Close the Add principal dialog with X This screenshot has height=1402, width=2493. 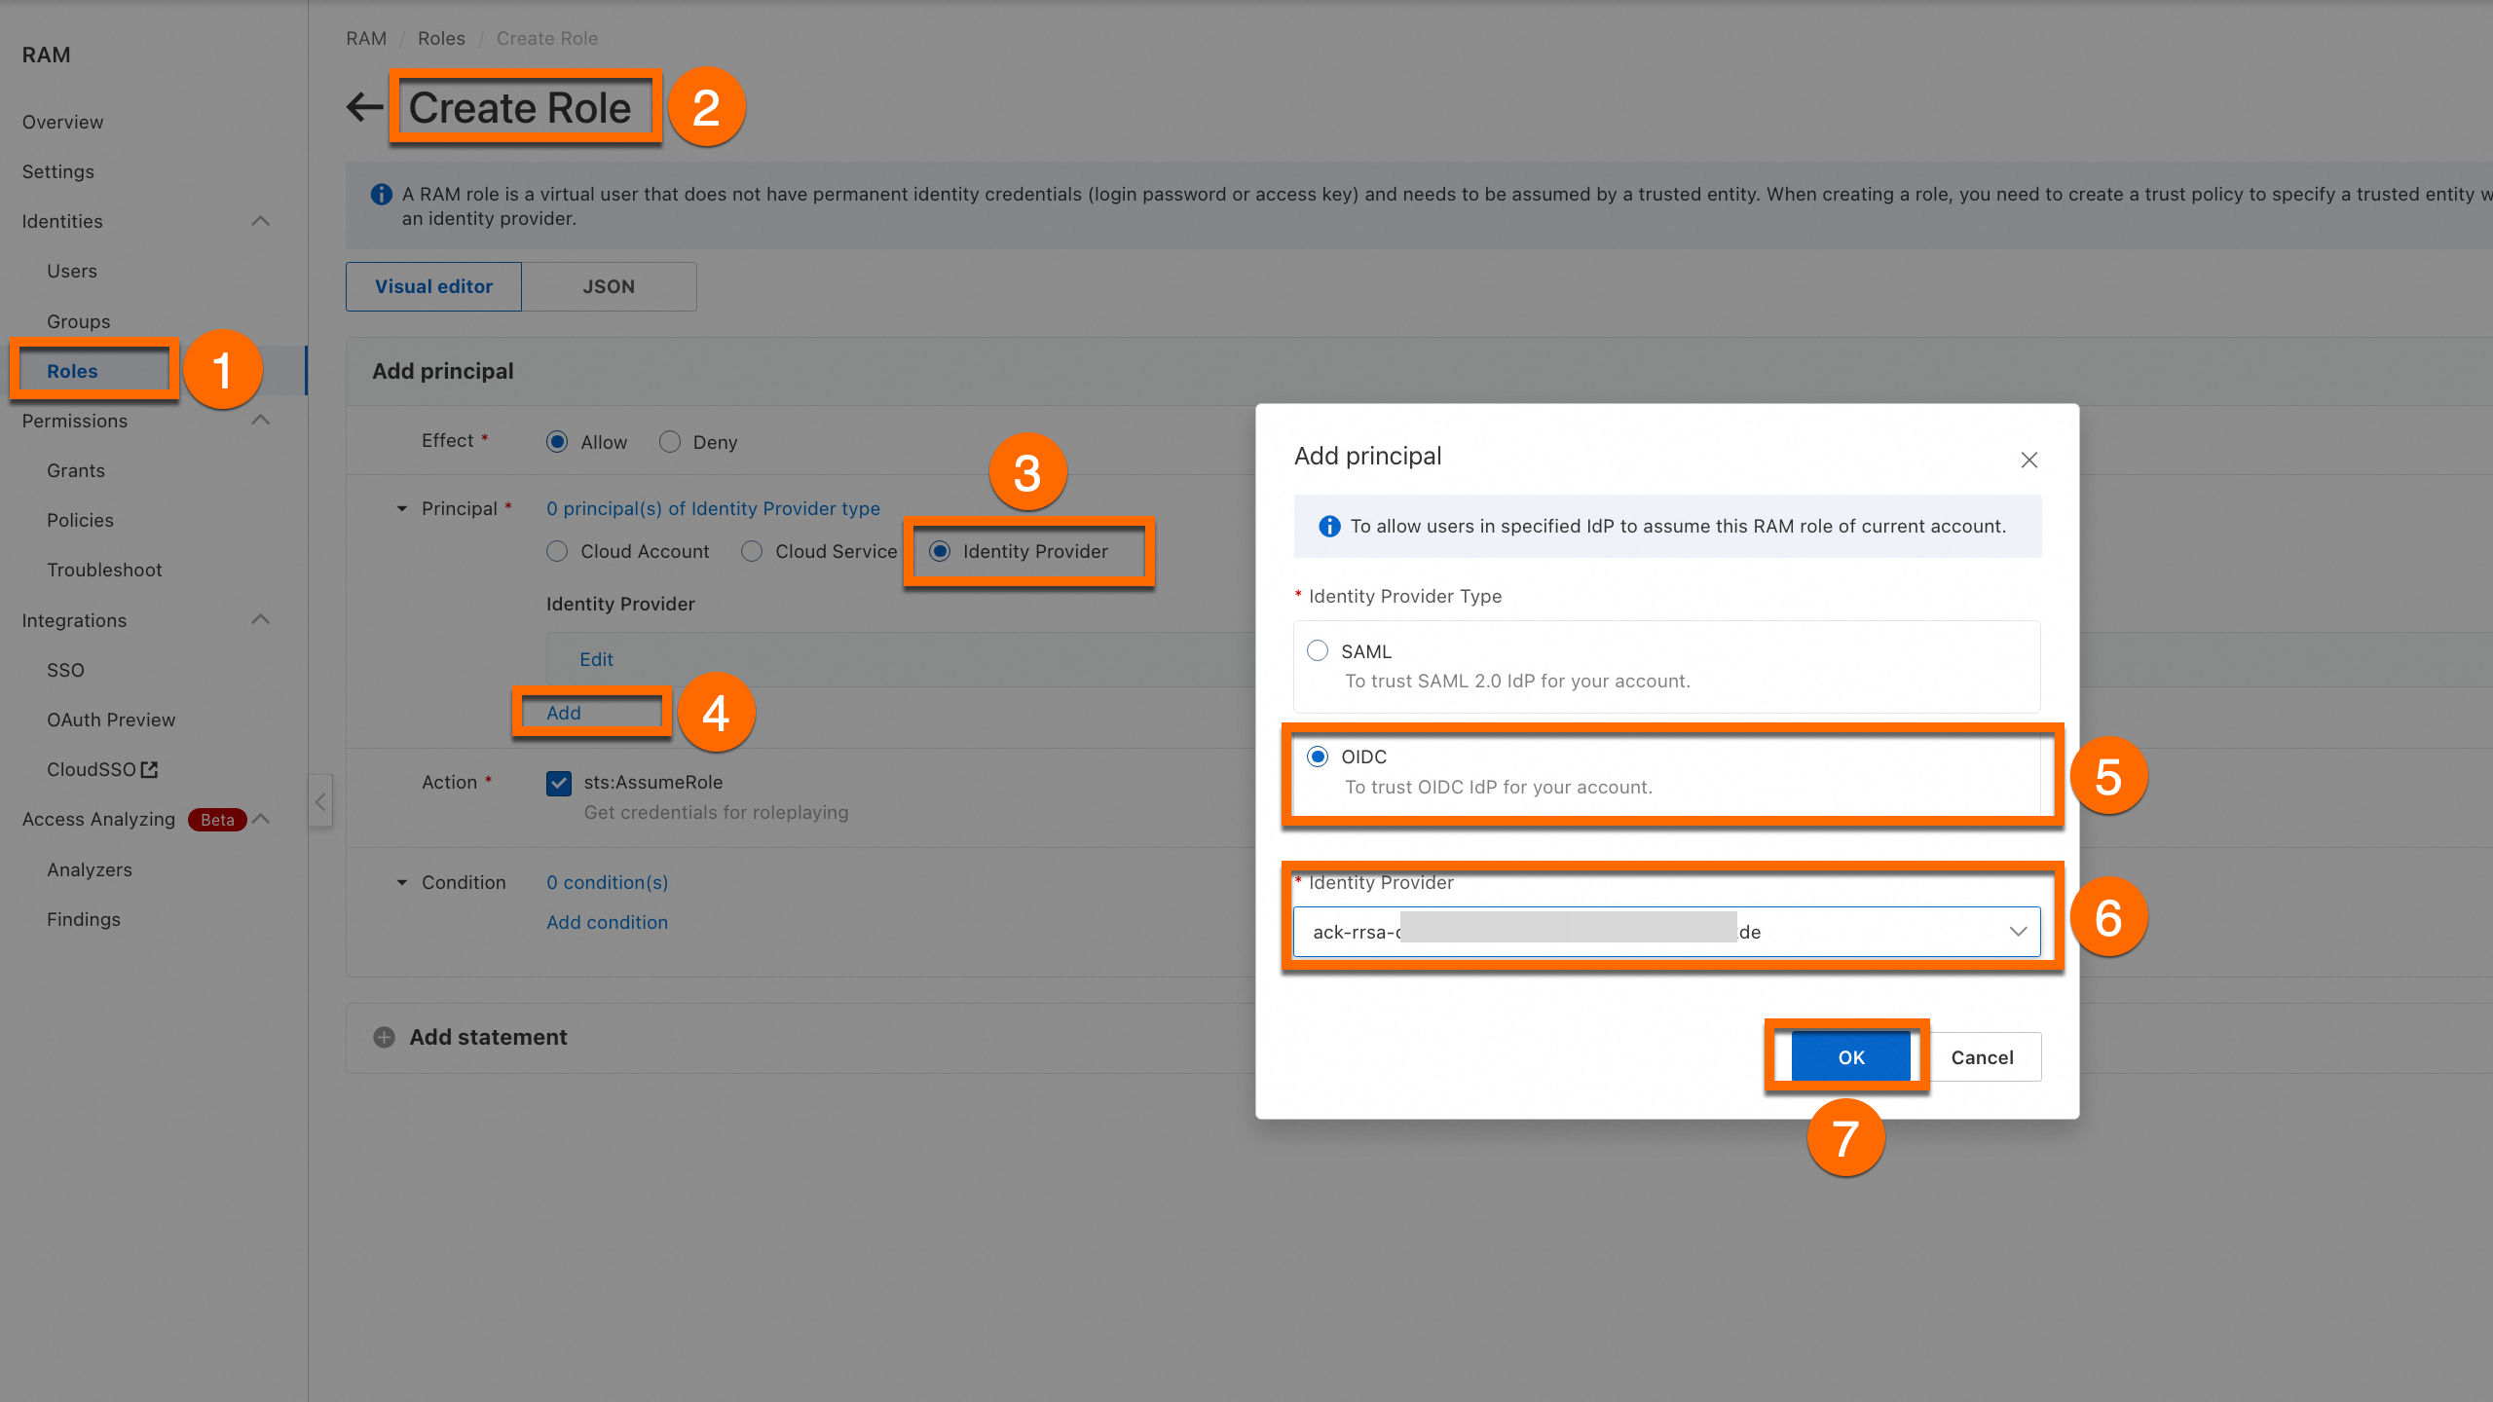click(2028, 460)
